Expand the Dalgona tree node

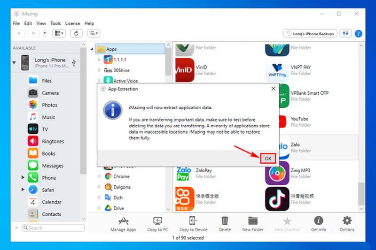(x=100, y=187)
